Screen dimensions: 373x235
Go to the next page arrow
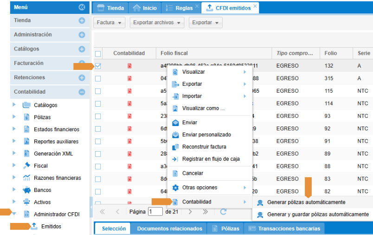tap(190, 211)
